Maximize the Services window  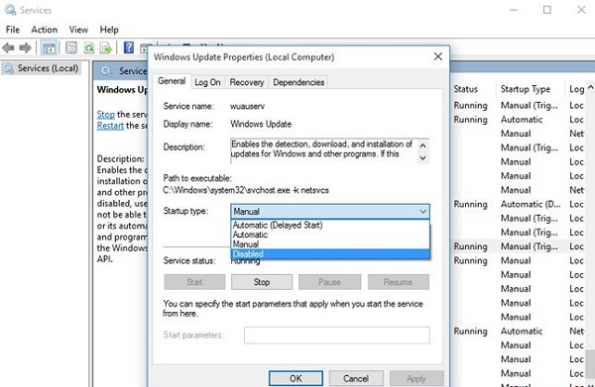tap(547, 10)
